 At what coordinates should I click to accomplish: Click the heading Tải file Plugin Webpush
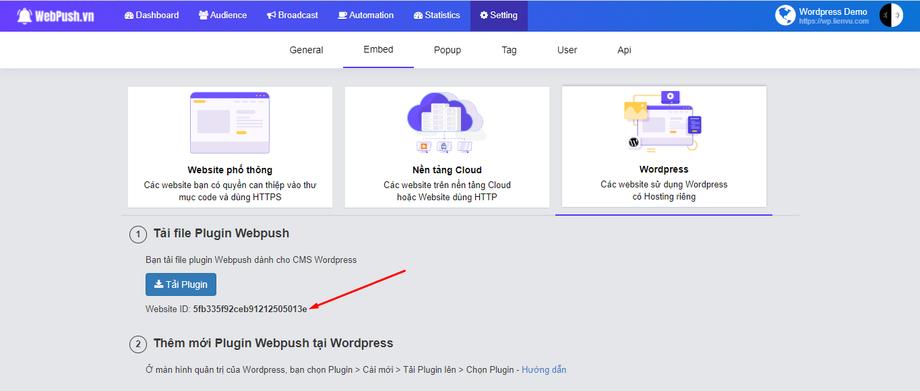coord(221,233)
